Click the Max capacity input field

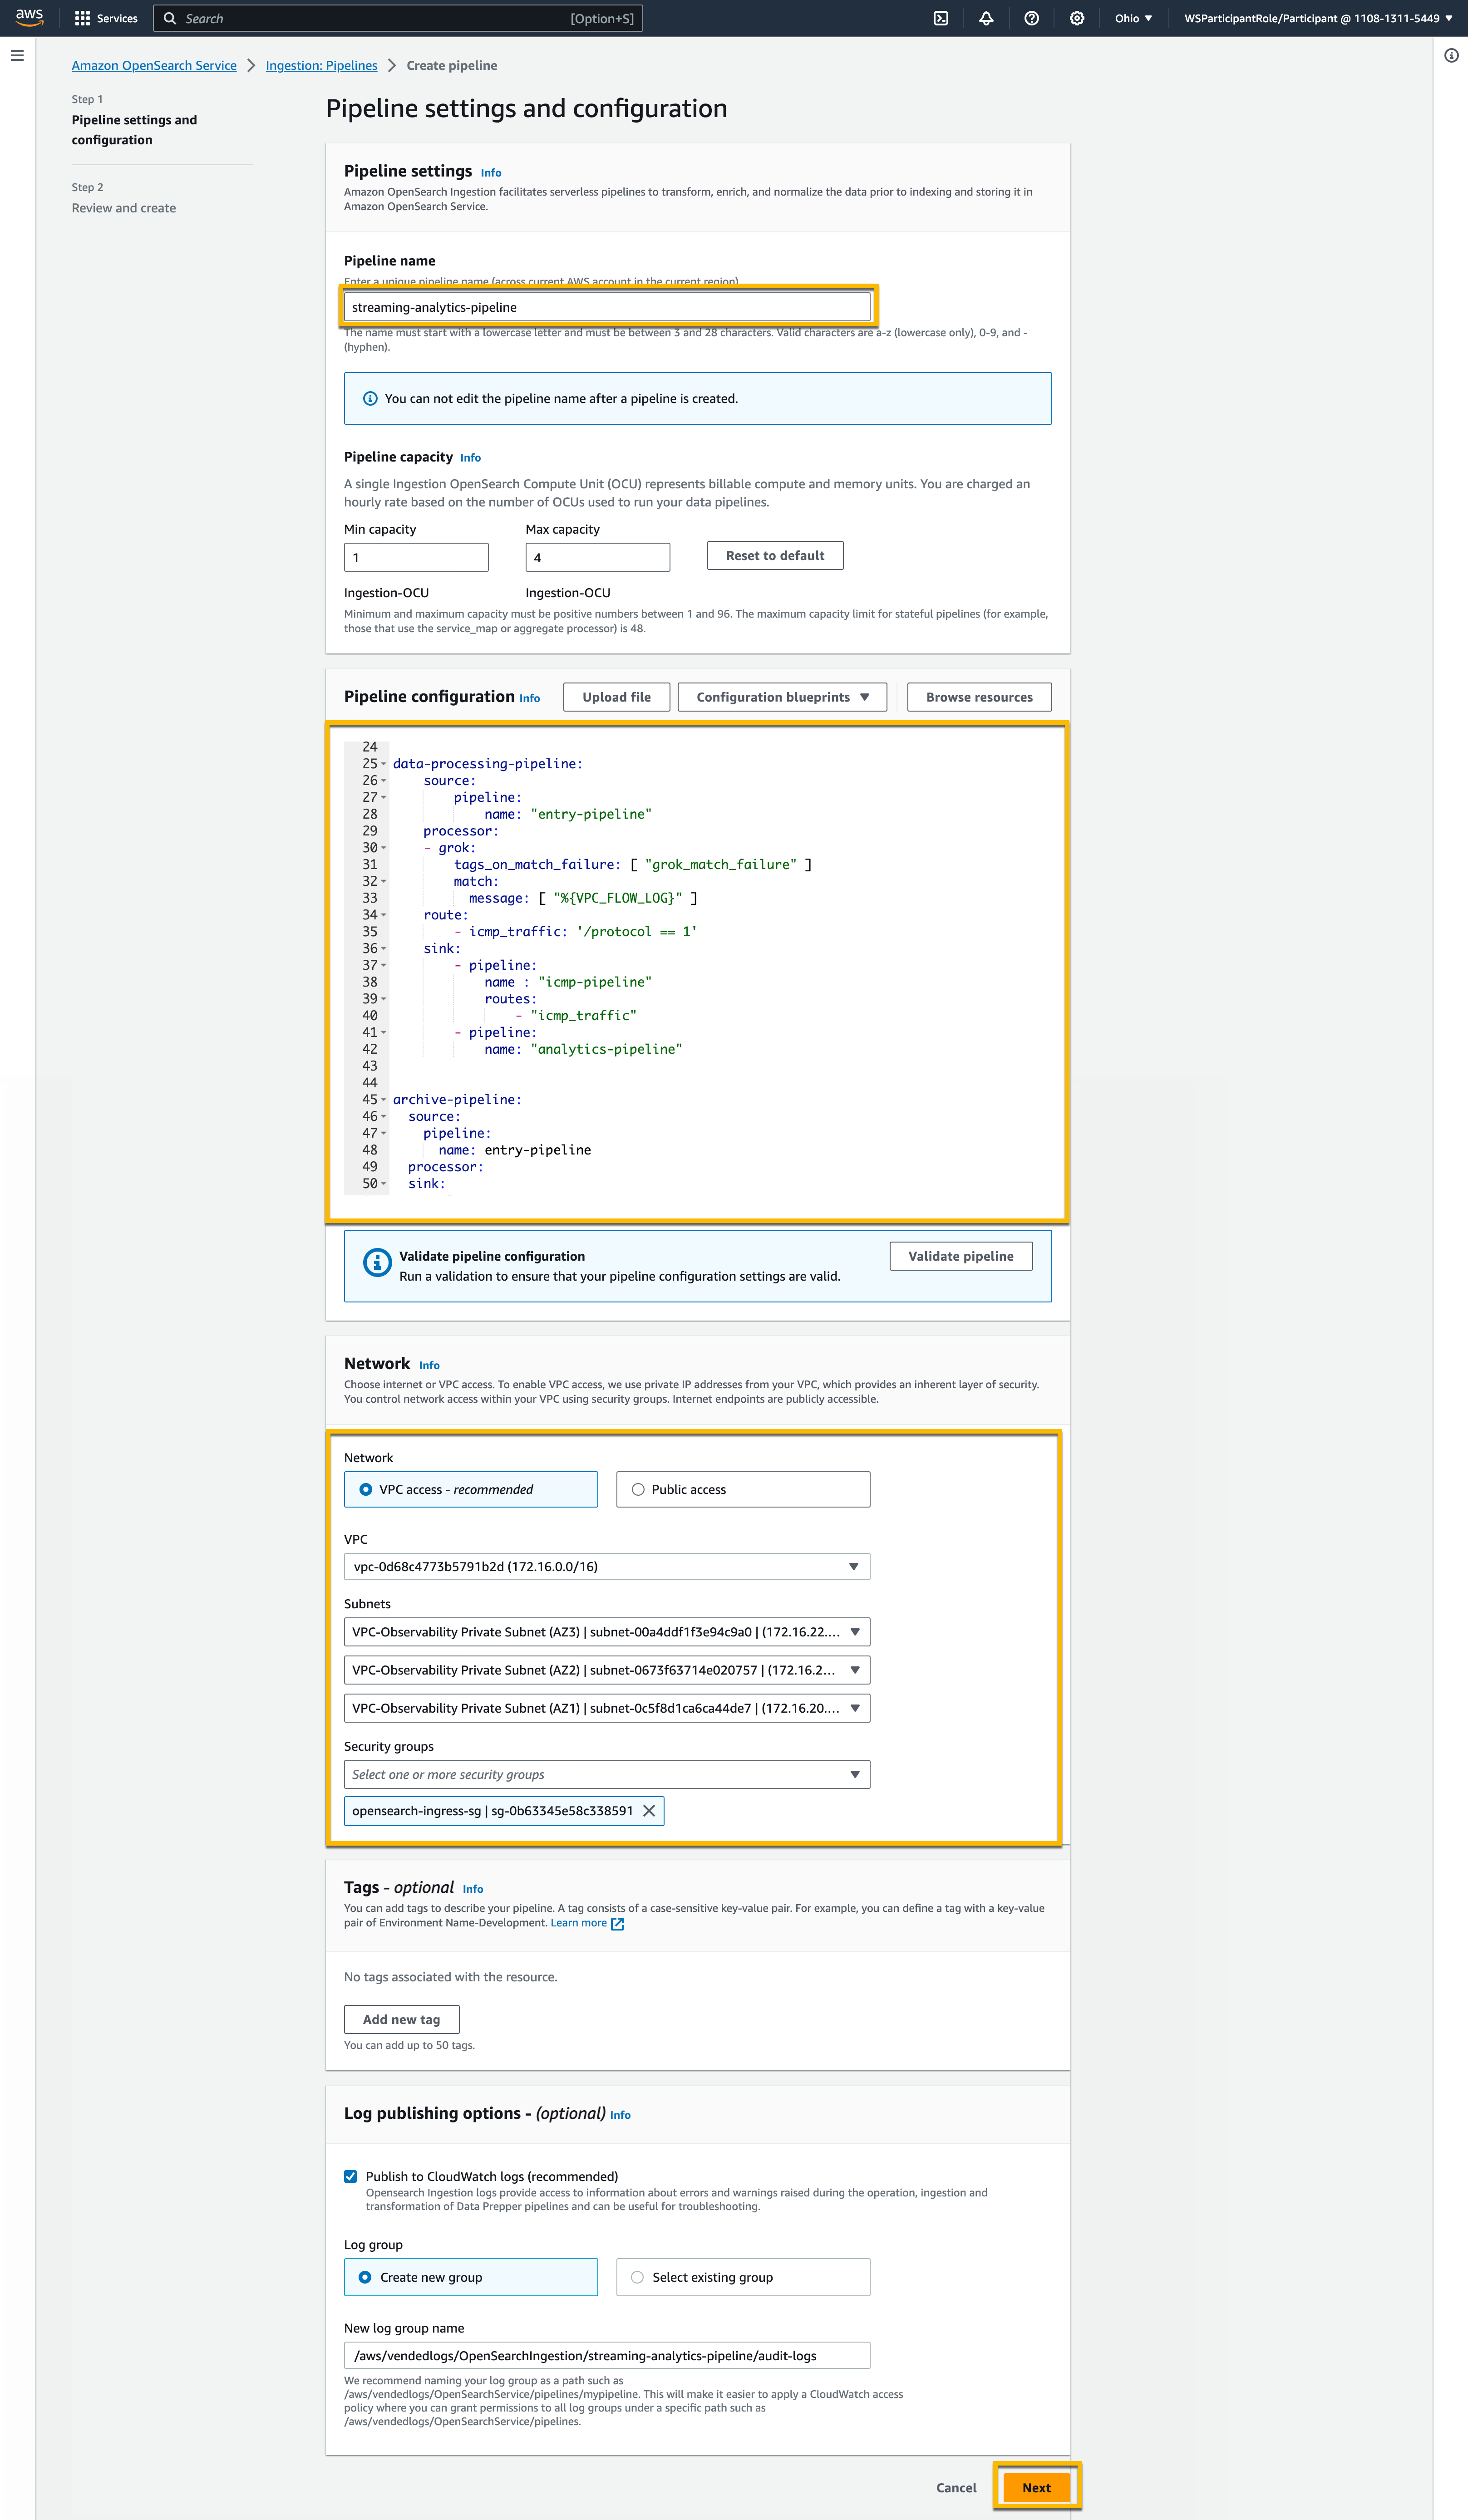[597, 557]
